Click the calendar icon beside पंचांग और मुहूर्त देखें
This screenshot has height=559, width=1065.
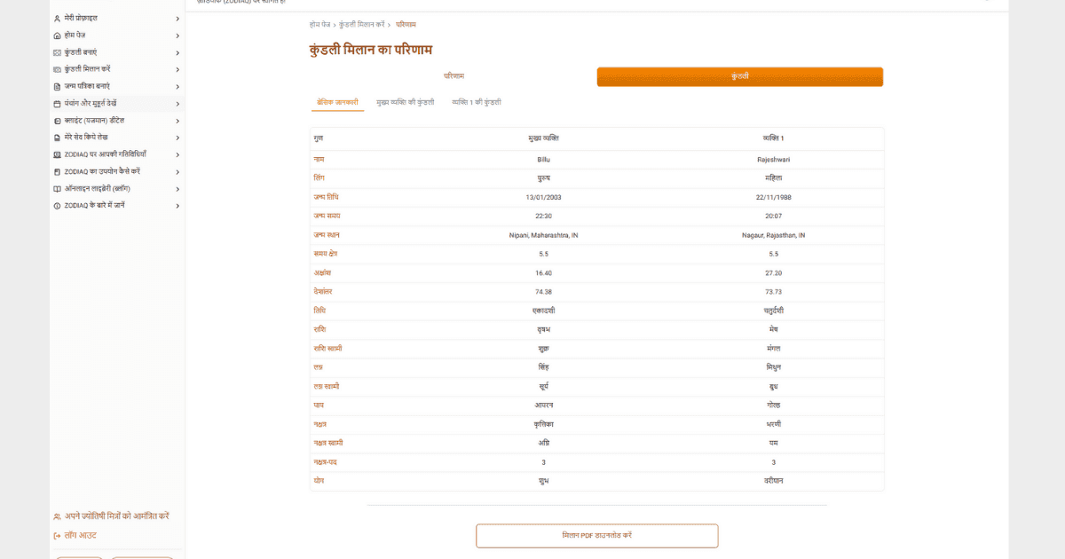(x=58, y=104)
